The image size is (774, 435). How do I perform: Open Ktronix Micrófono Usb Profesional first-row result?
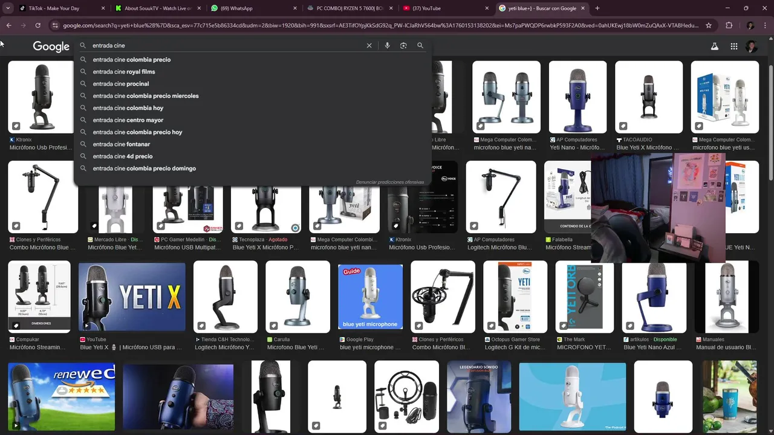coord(41,97)
